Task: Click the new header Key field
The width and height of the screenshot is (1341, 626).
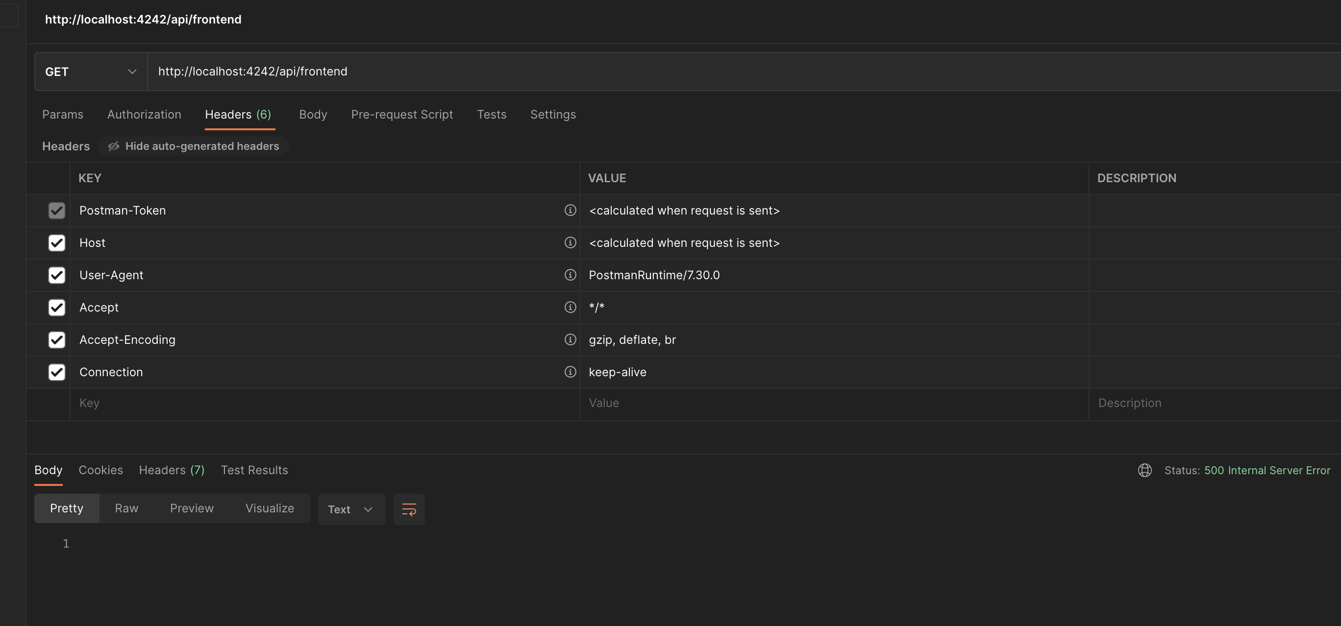Action: point(325,403)
